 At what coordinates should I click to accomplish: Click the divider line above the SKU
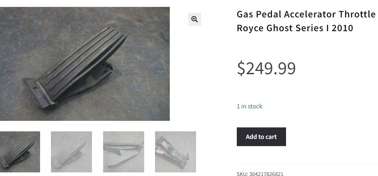pos(307,164)
